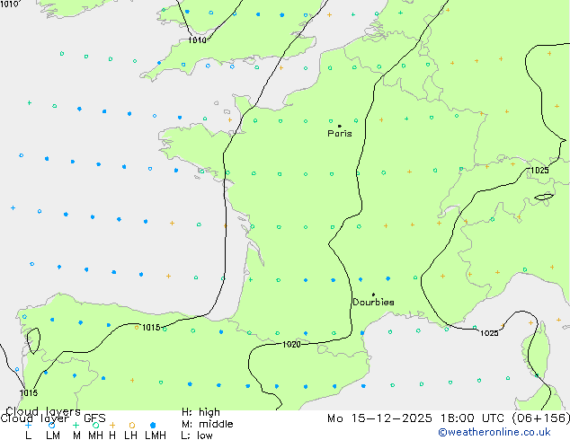Click the 1015 isobar label near Portugal
Image resolution: width=570 pixels, height=440 pixels.
(29, 392)
